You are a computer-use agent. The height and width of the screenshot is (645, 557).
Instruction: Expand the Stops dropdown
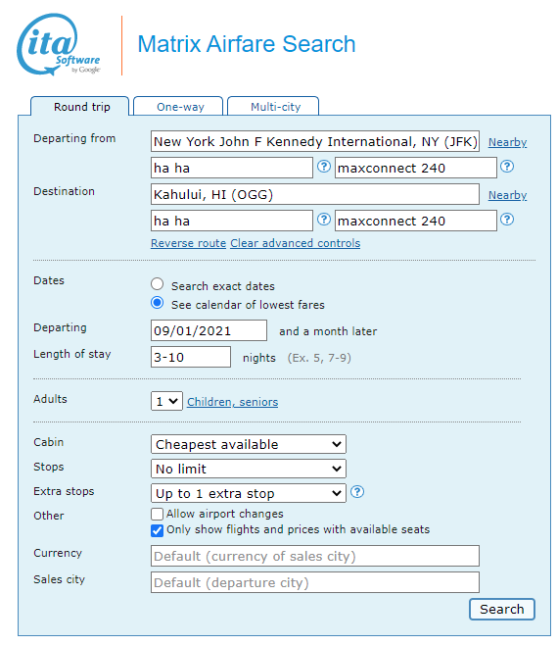[249, 469]
